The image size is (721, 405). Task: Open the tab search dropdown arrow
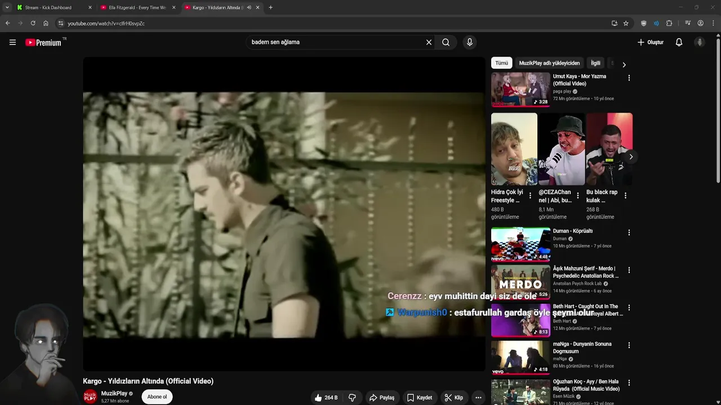point(7,7)
